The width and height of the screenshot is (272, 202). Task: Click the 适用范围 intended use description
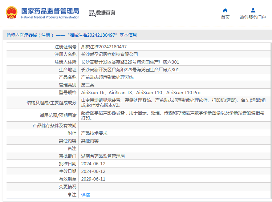click(x=173, y=116)
